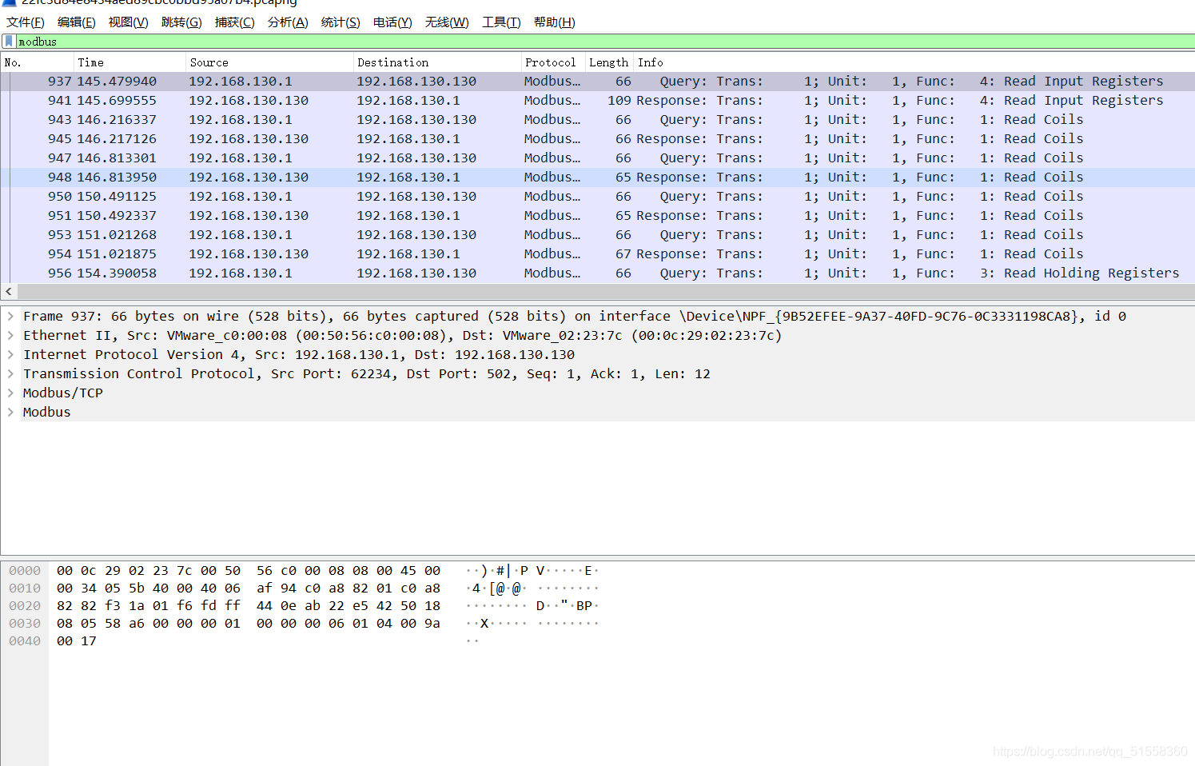
Task: Sort packets by the Length column
Action: [609, 62]
